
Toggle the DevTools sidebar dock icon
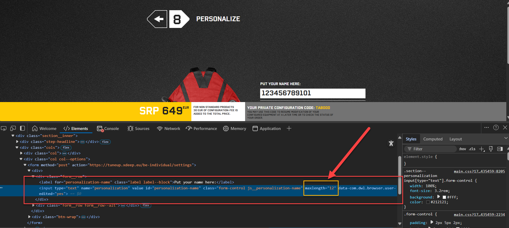23,128
